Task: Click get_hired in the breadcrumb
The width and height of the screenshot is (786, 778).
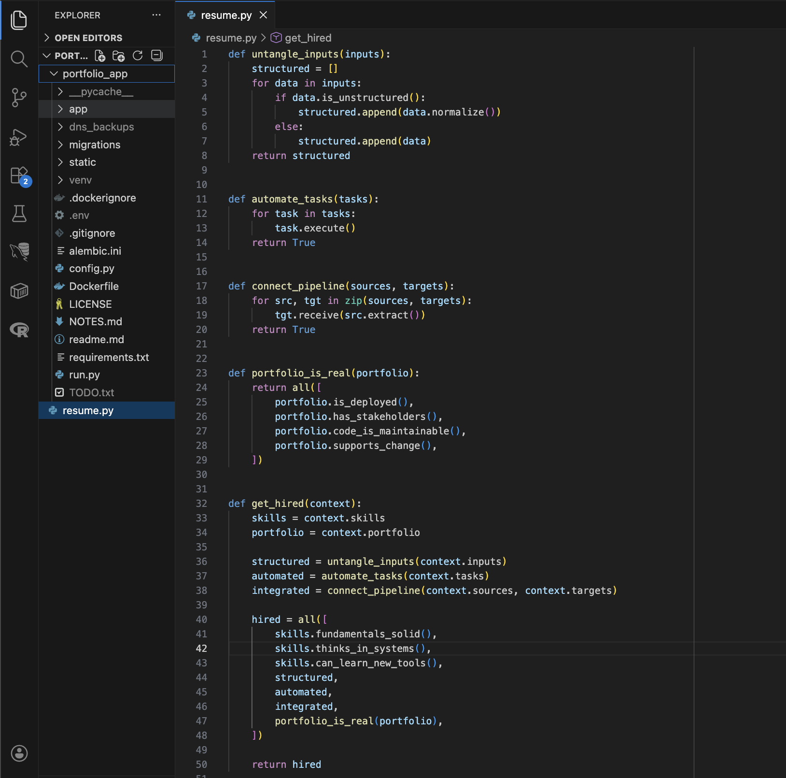Action: [308, 38]
